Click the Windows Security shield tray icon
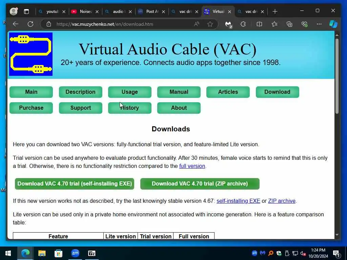 (x=279, y=253)
